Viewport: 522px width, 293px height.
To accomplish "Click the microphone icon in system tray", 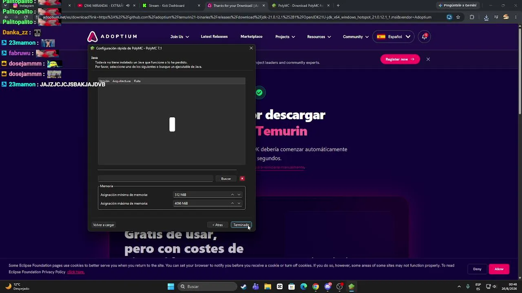I will [468, 286].
